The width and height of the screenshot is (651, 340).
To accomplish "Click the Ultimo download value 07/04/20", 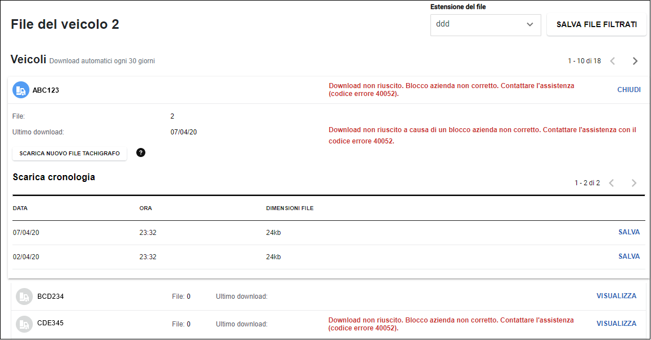I will coord(183,132).
